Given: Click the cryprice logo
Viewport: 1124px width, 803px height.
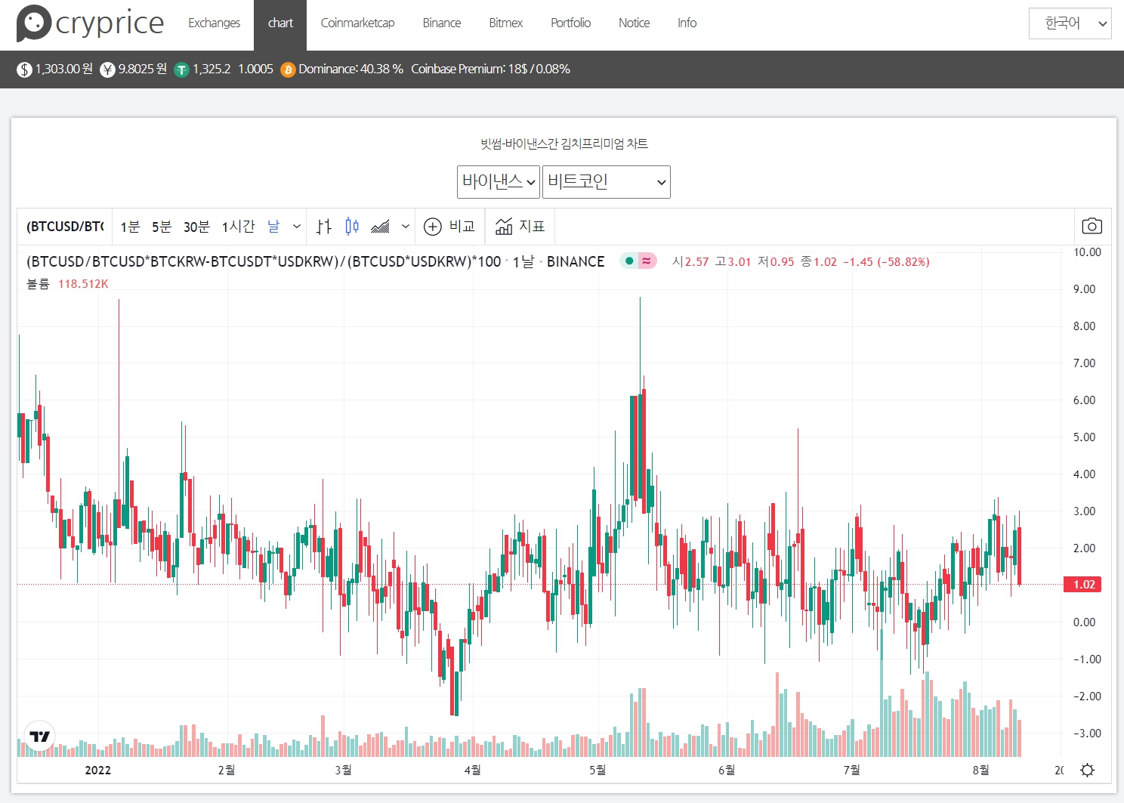Looking at the screenshot, I should 90,23.
